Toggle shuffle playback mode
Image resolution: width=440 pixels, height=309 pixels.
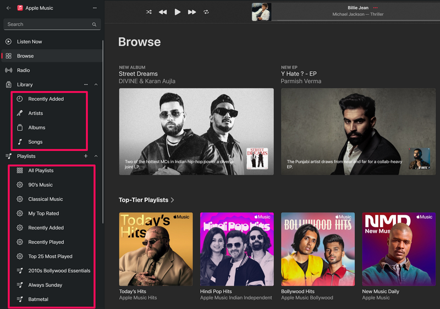[149, 12]
